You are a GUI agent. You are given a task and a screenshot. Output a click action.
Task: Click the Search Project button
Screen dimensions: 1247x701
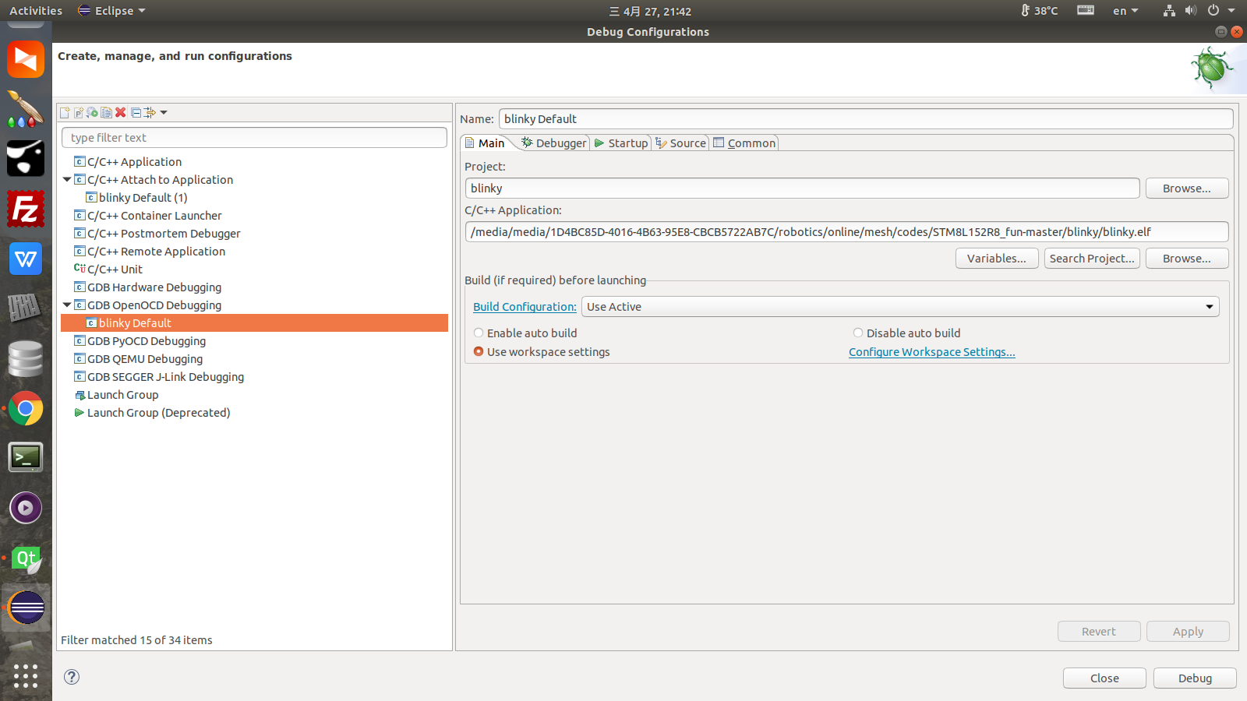click(1091, 258)
